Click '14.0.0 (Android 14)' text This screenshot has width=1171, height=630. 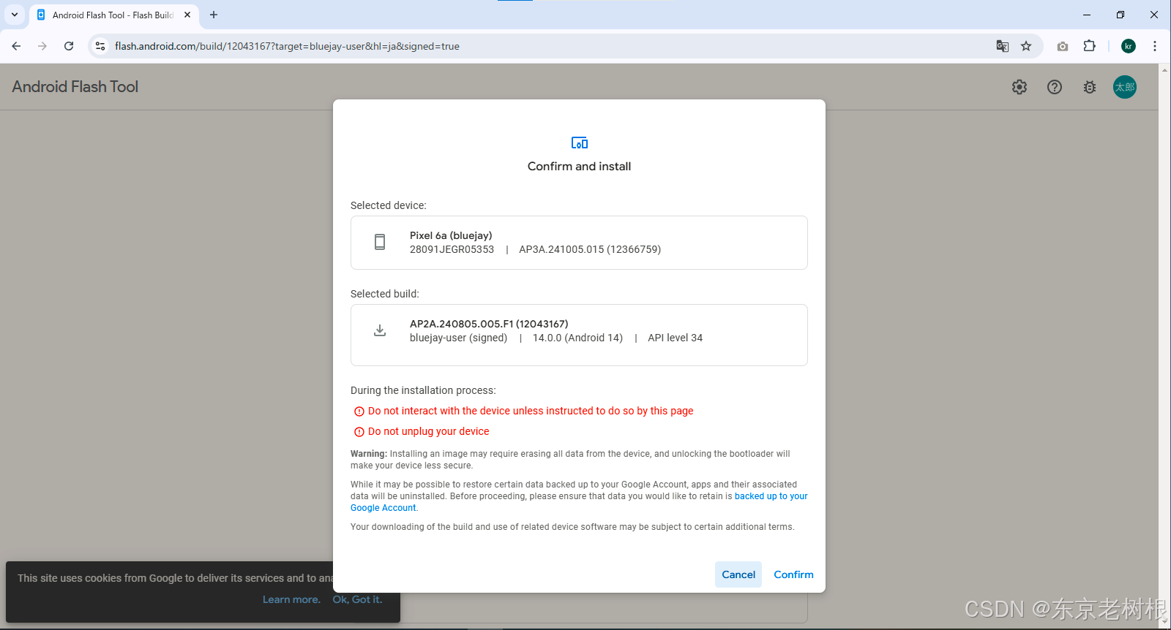pos(577,338)
